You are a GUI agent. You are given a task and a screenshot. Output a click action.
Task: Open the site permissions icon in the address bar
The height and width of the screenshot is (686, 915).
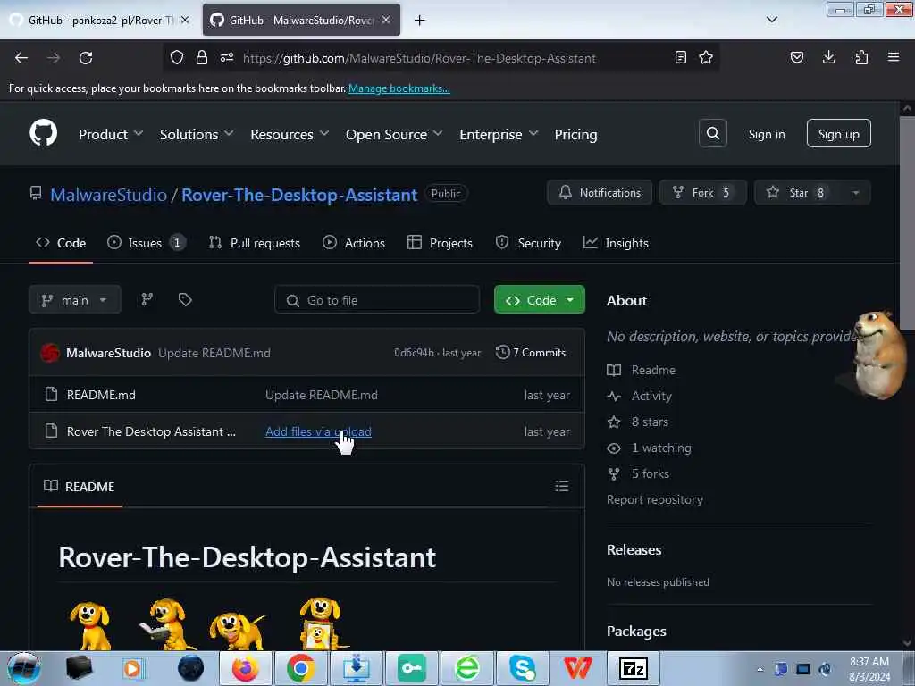[227, 57]
